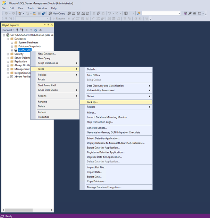Choose Export Data-tier Application... option
This screenshot has width=210, height=218.
(x=116, y=148)
